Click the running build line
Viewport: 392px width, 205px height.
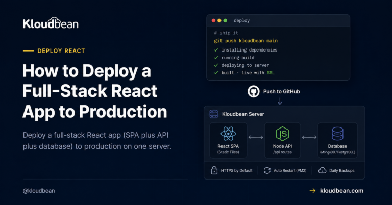pyautogui.click(x=238, y=58)
